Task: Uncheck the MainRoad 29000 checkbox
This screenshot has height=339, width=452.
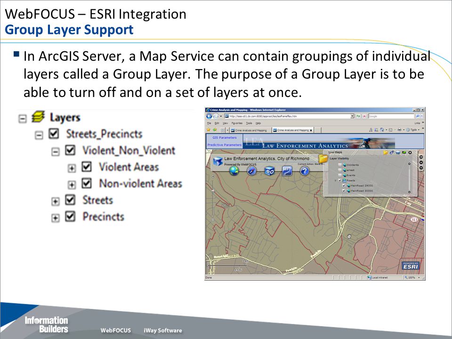Action: pos(344,186)
